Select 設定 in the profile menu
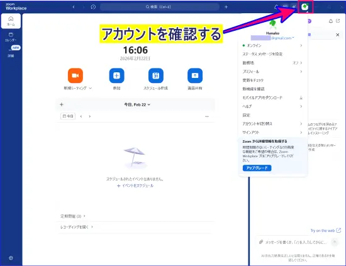 (x=272, y=115)
